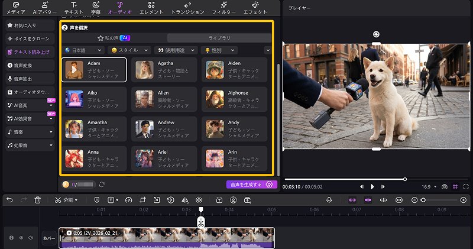This screenshot has width=473, height=249.
Task: Click the player progress bar handle
Action: tap(405, 179)
